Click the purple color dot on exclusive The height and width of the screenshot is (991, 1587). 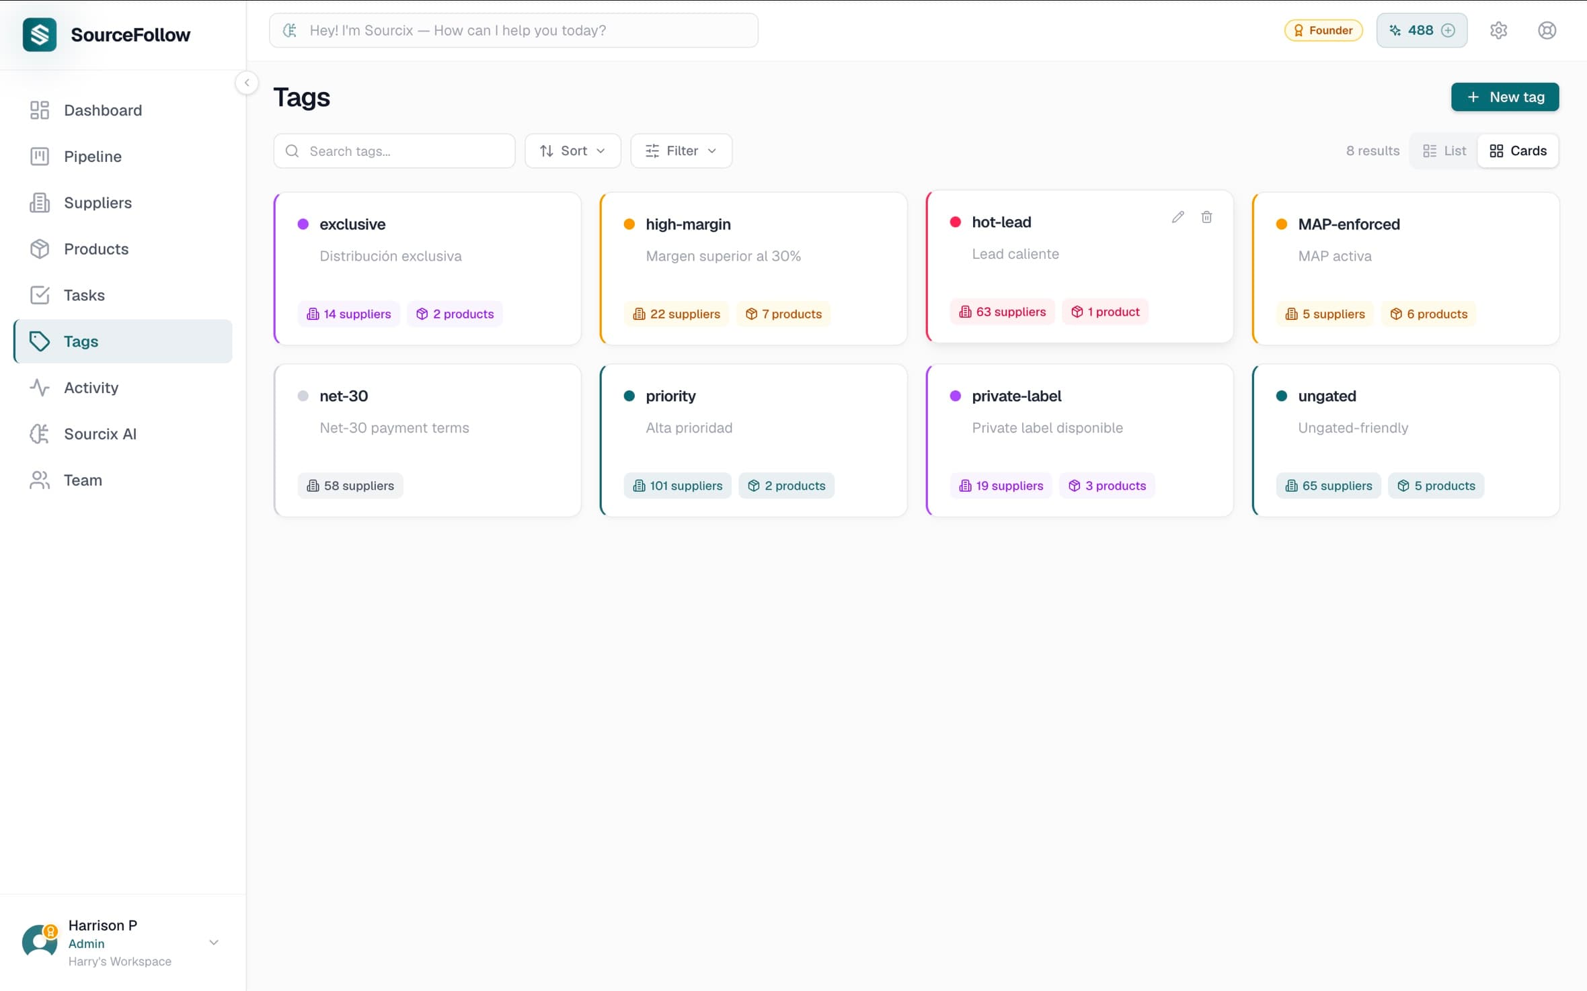click(x=303, y=224)
